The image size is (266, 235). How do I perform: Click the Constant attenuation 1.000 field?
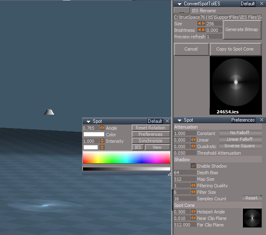tap(185, 133)
